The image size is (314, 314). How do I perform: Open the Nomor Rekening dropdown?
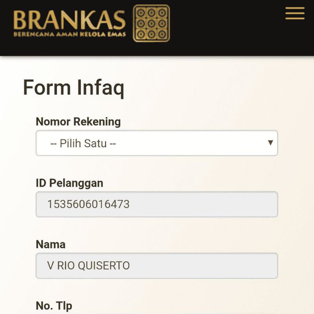click(157, 143)
